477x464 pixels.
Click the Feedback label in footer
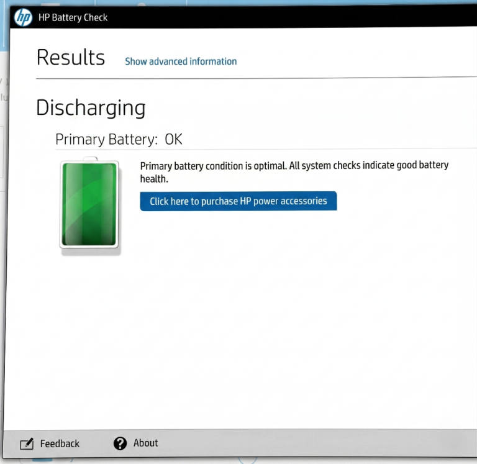[60, 444]
